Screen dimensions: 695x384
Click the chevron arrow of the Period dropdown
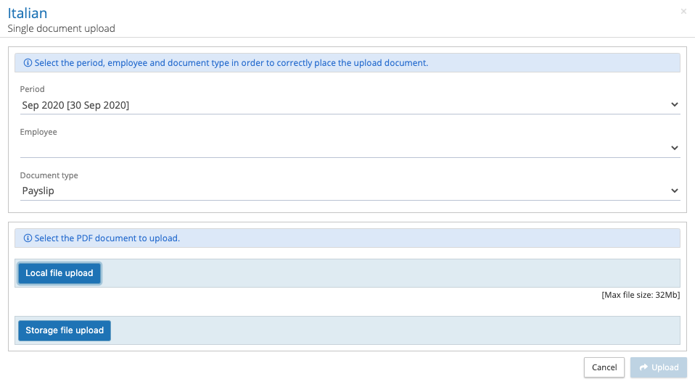[x=675, y=105]
